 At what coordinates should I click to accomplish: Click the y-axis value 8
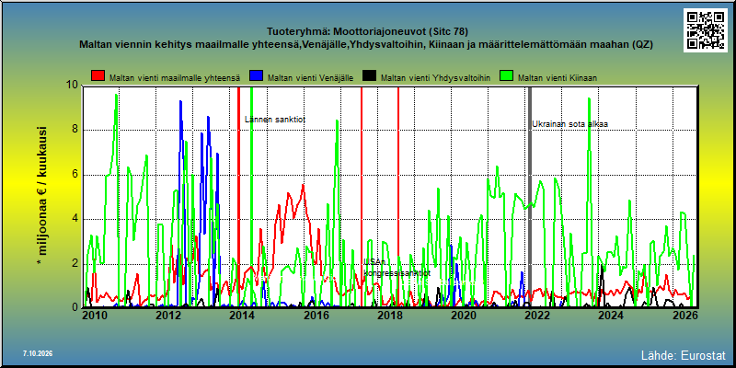point(75,130)
